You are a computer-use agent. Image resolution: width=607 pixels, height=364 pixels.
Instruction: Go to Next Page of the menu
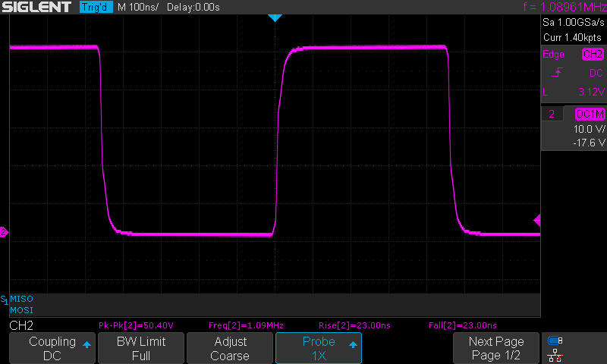(496, 348)
